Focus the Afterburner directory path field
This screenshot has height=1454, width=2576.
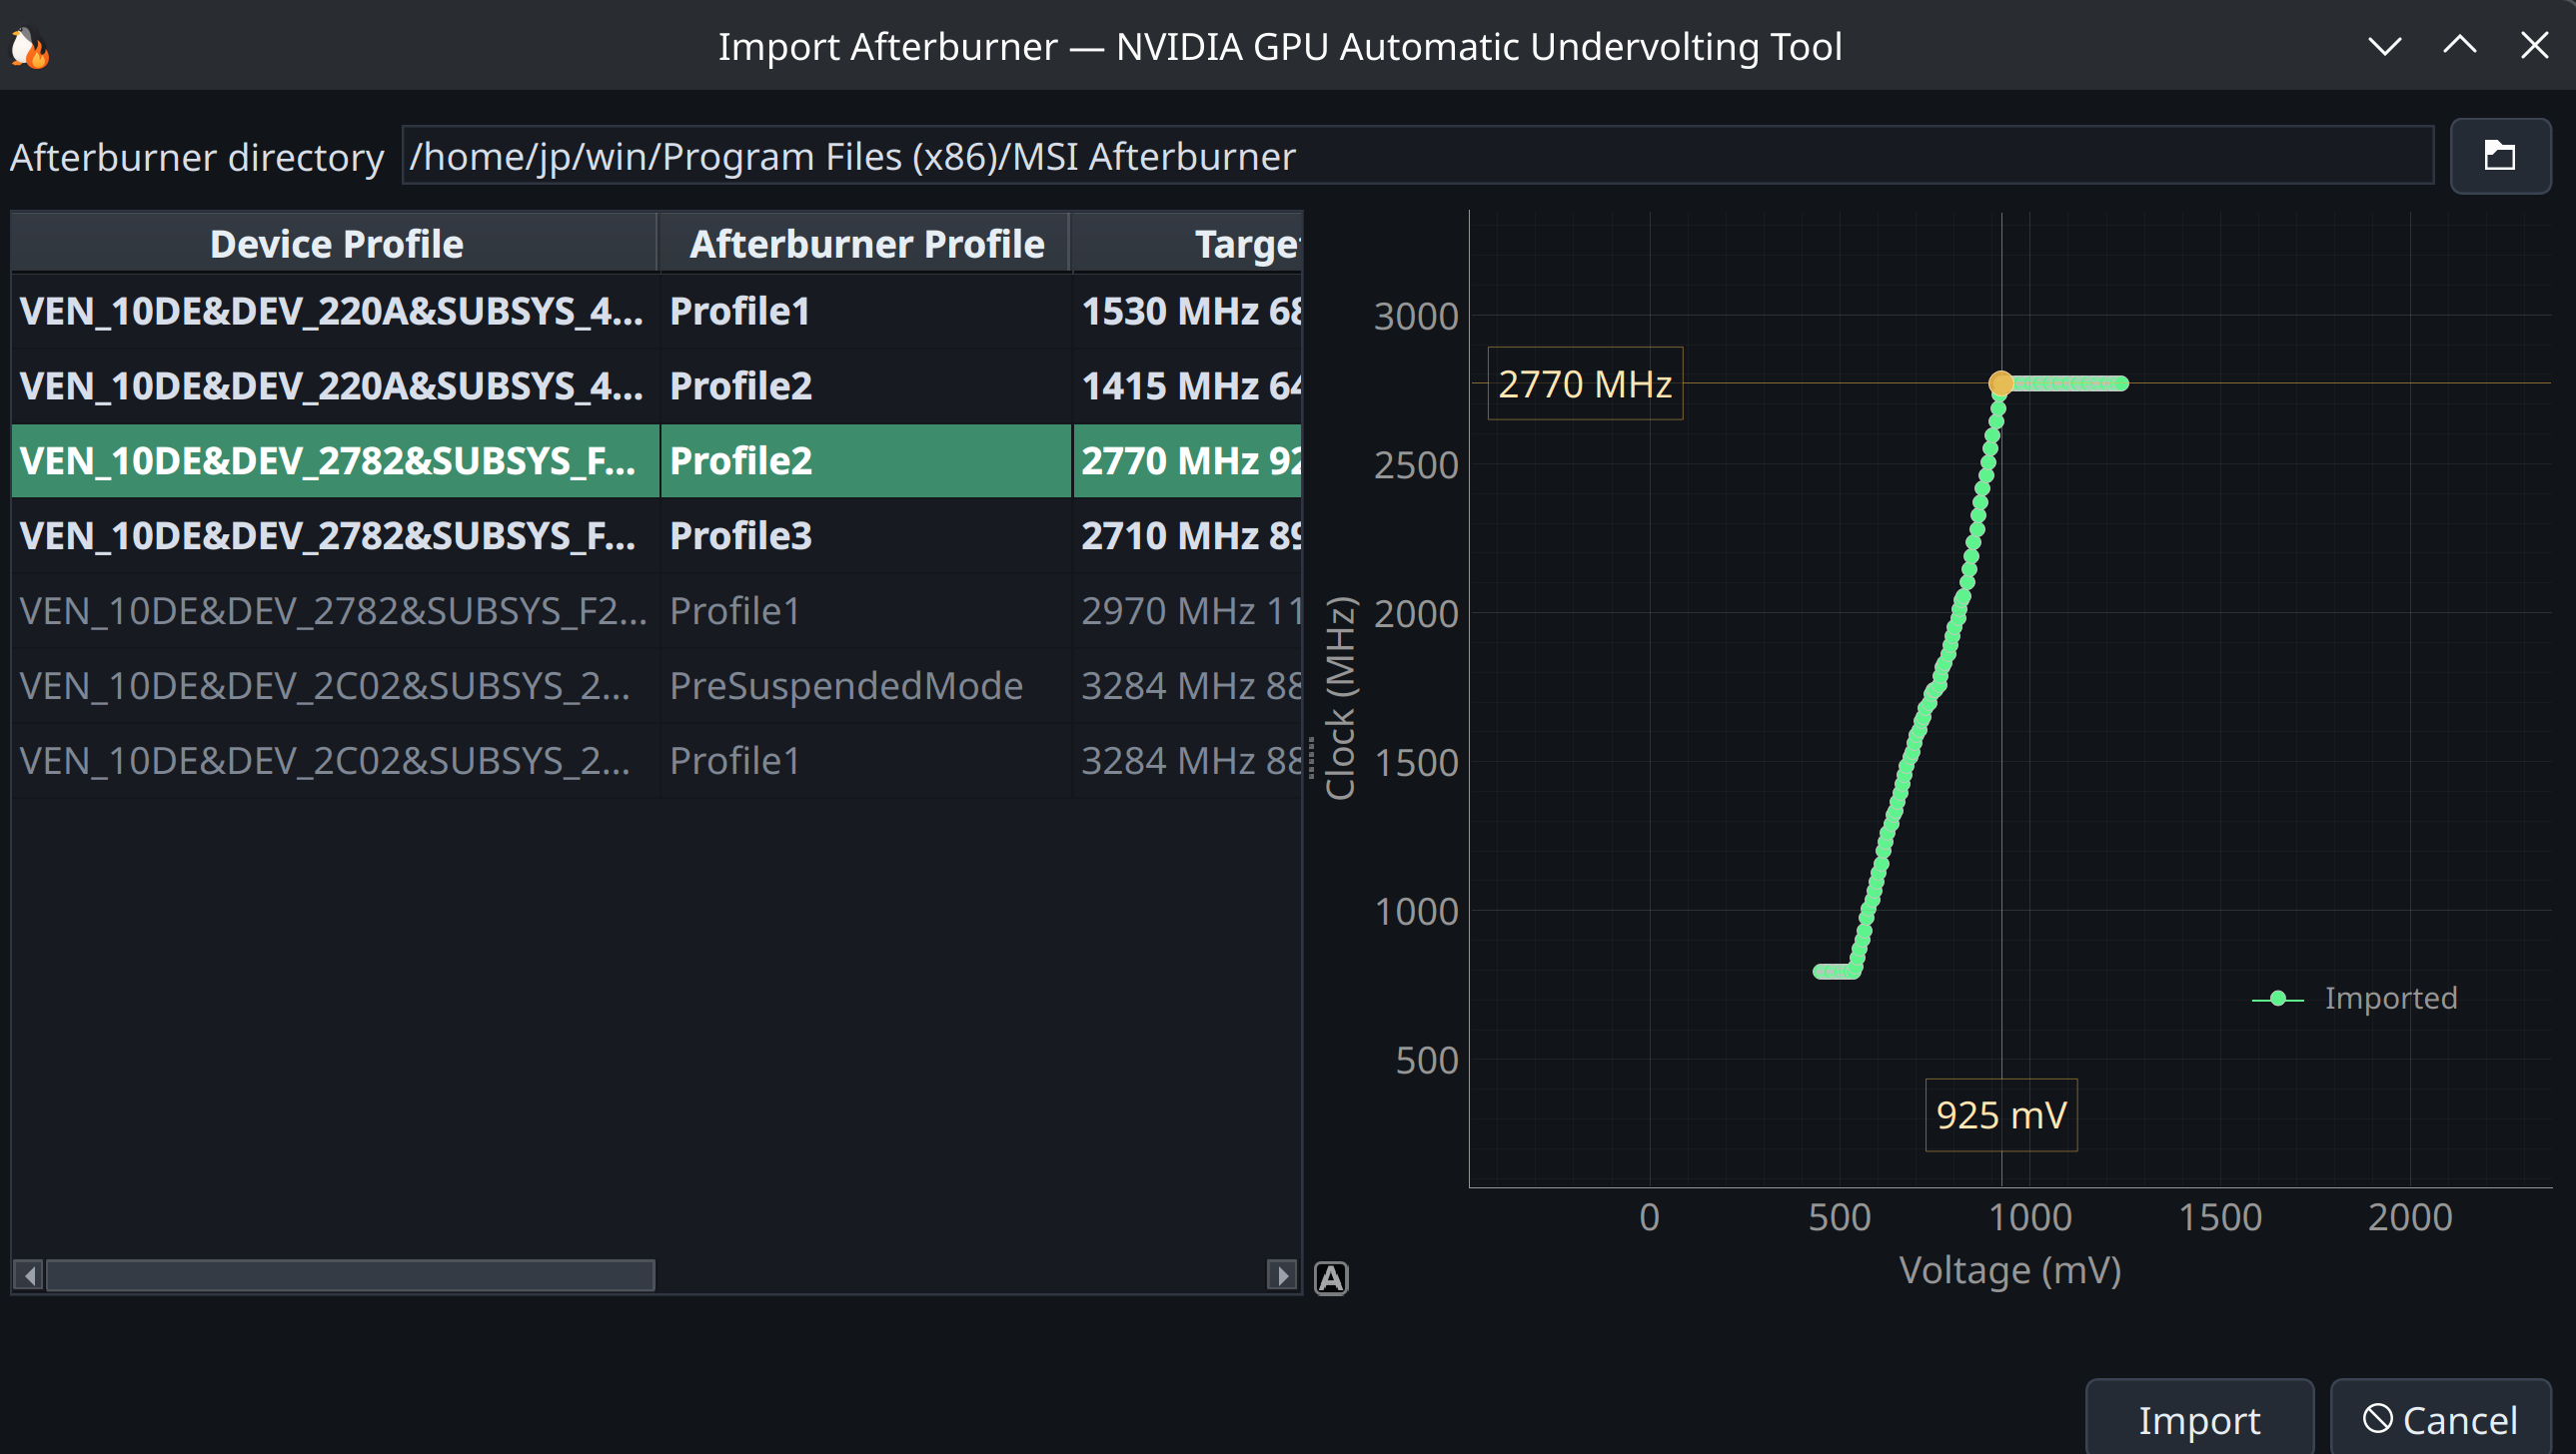pyautogui.click(x=1417, y=156)
